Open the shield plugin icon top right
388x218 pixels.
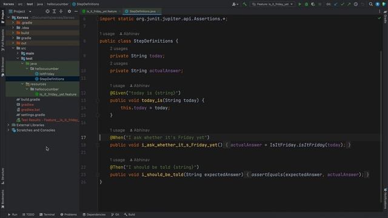[384, 4]
